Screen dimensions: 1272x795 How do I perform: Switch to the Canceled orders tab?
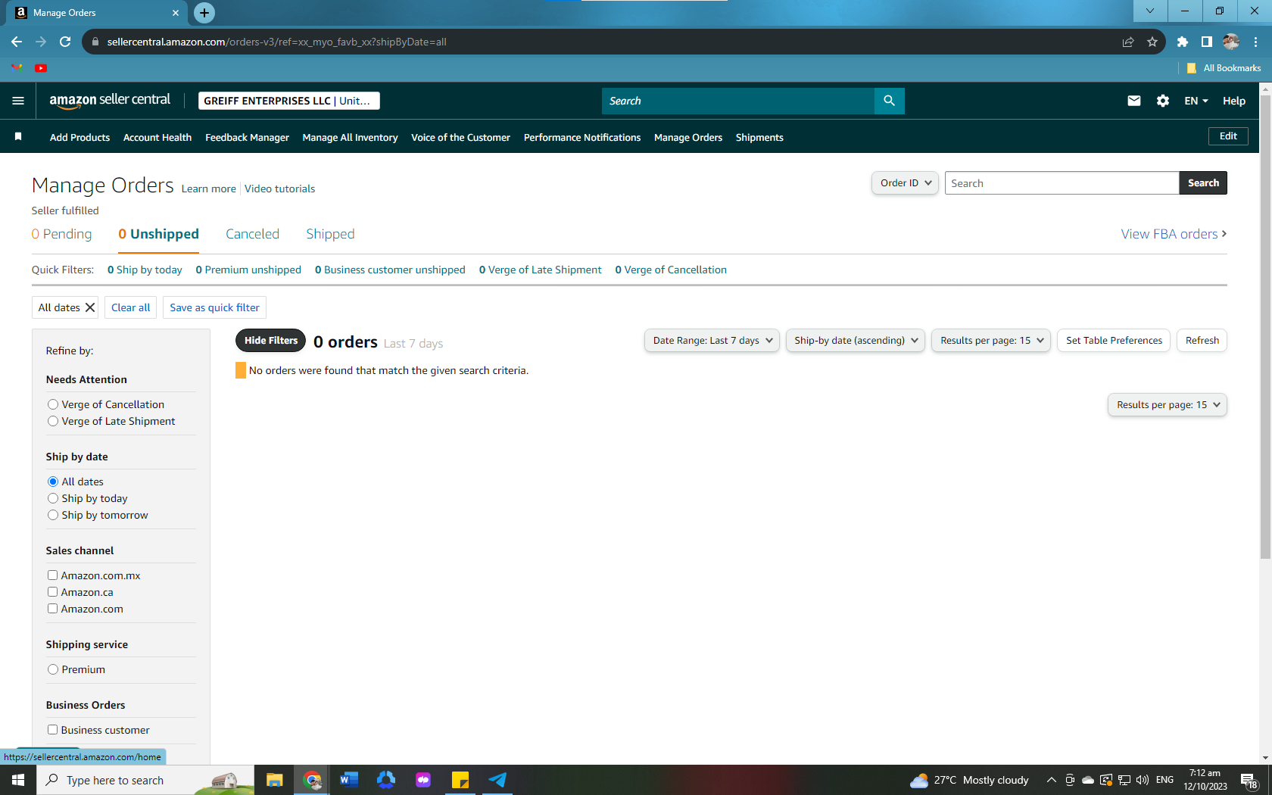[x=252, y=234]
